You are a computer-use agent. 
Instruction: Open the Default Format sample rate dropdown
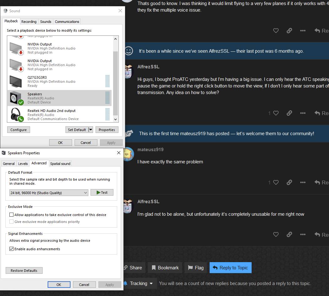click(x=49, y=193)
